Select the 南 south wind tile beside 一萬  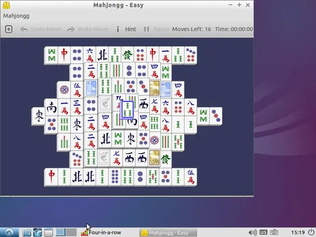point(52,107)
